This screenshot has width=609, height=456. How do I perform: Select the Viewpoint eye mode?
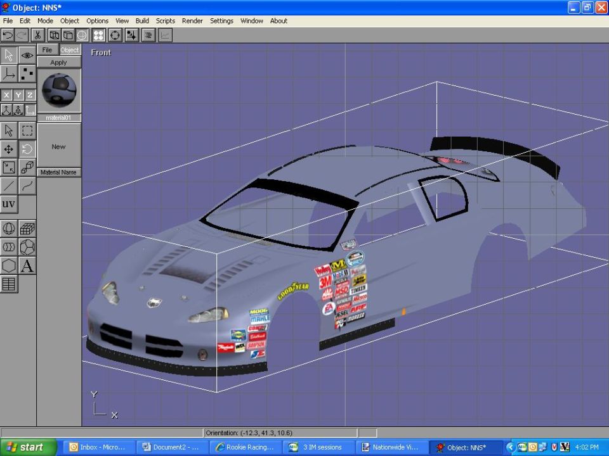[27, 55]
